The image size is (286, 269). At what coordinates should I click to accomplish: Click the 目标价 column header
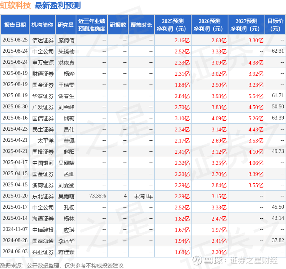275,25
